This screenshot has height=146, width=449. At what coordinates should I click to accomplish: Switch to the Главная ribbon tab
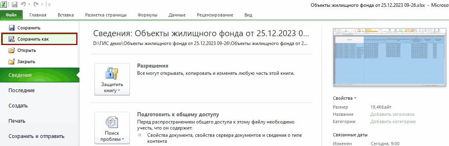pos(38,15)
